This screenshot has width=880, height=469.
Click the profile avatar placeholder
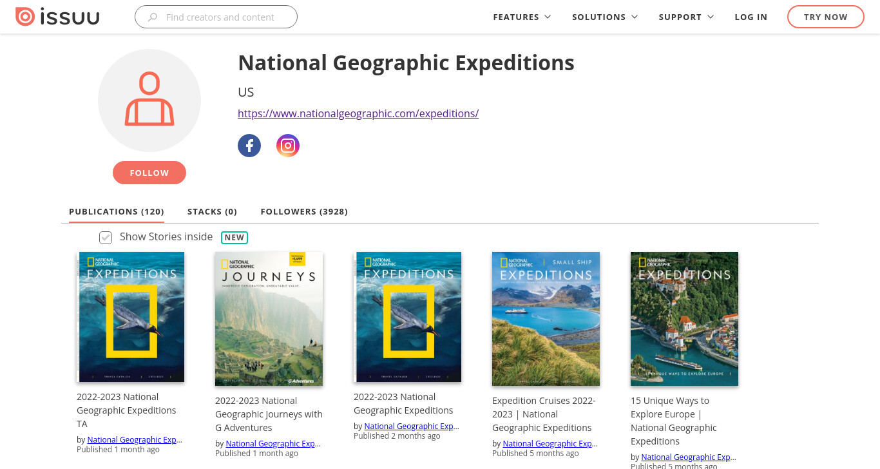click(149, 100)
